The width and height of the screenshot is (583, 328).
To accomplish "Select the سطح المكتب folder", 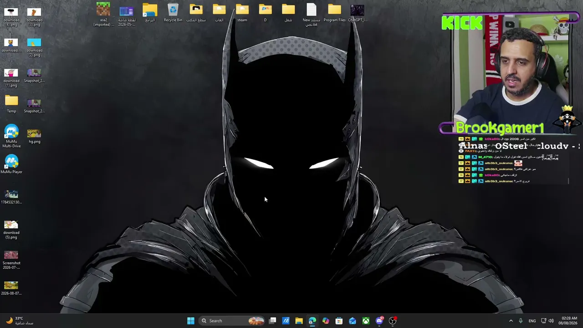I will [x=196, y=13].
